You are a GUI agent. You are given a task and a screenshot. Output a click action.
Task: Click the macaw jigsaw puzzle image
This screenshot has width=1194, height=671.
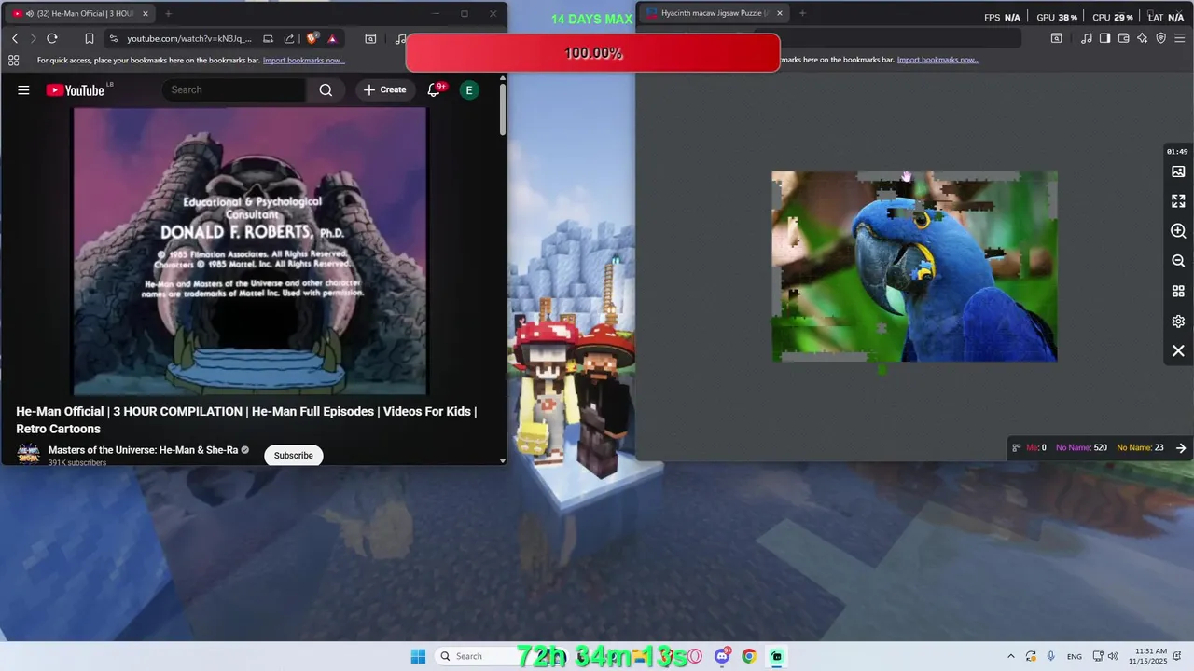[914, 267]
